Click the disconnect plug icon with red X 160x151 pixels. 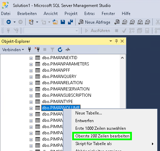tap(37, 49)
